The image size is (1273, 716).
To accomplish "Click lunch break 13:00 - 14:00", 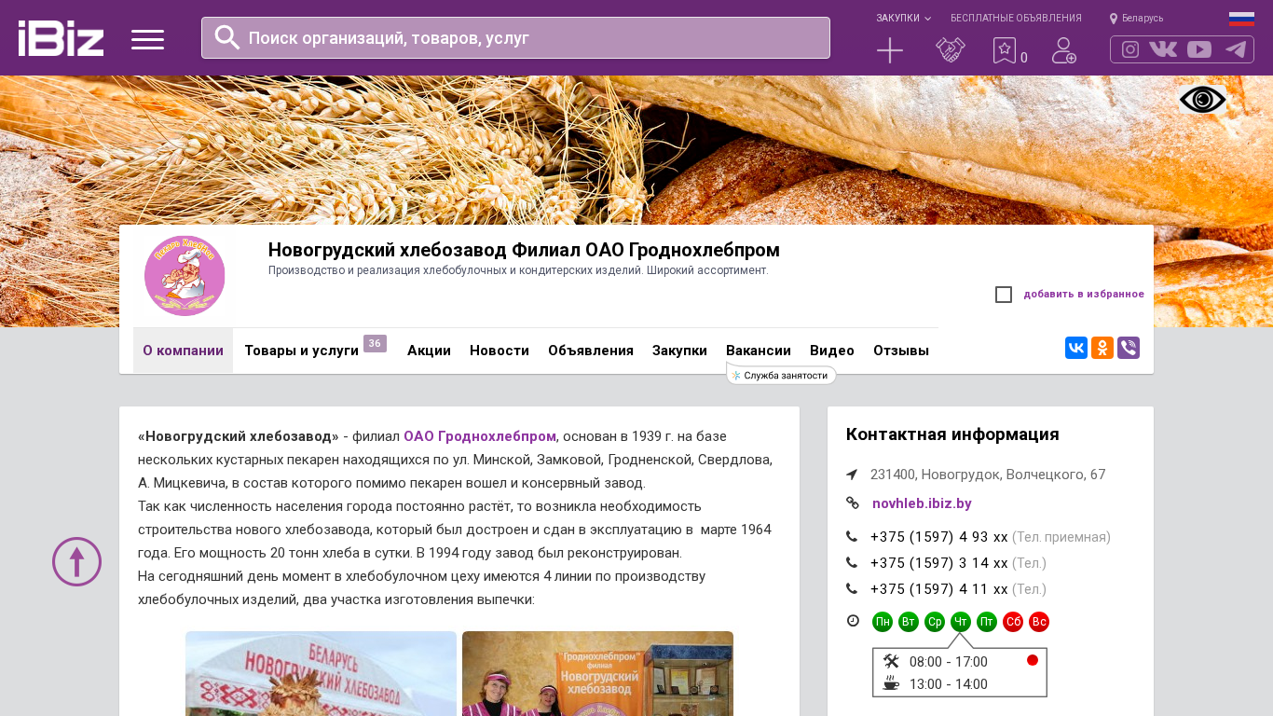I will coord(949,684).
